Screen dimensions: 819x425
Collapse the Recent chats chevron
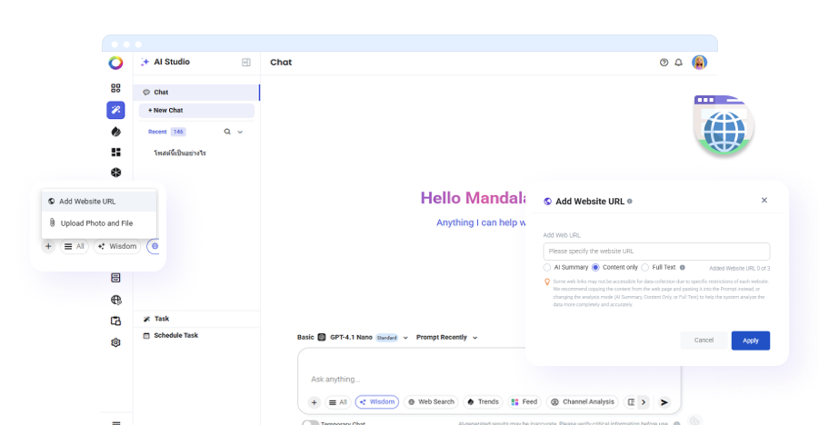pyautogui.click(x=240, y=132)
